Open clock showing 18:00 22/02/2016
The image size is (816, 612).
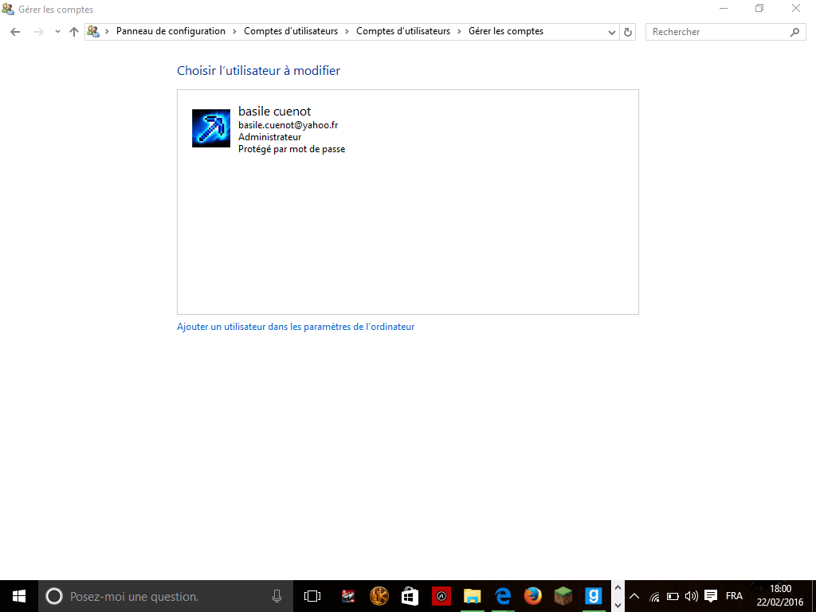coord(780,596)
